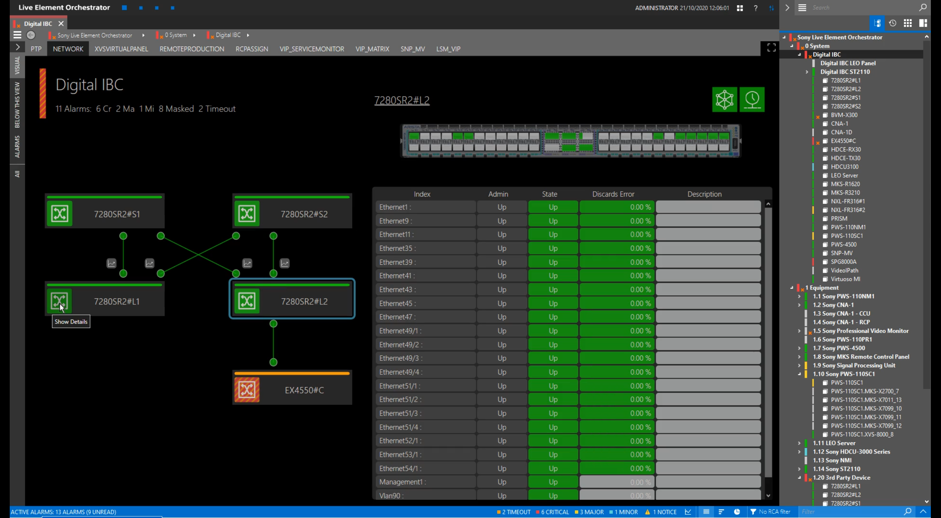Open the SNP_MV tab

click(x=413, y=49)
